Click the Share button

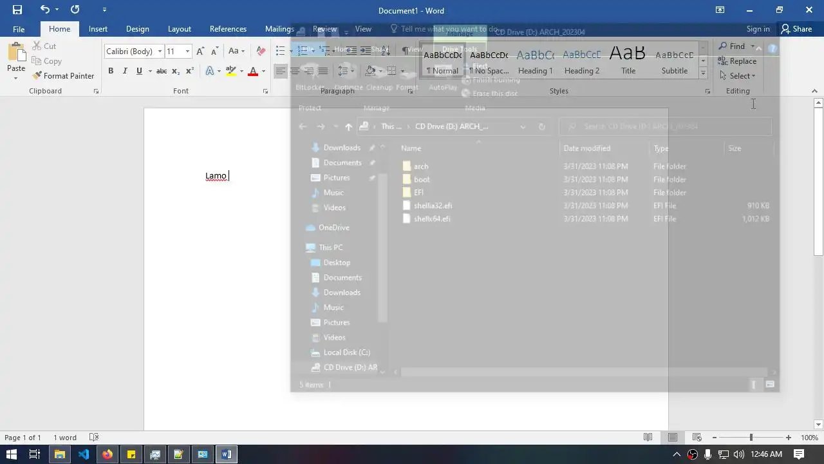pyautogui.click(x=796, y=29)
